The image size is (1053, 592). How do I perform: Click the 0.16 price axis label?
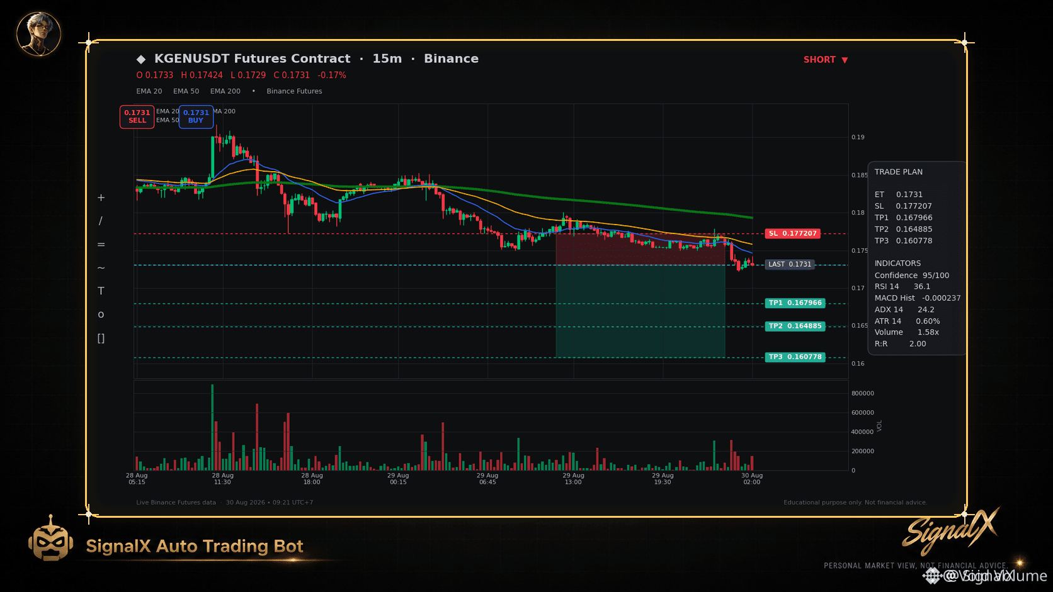[x=858, y=364]
